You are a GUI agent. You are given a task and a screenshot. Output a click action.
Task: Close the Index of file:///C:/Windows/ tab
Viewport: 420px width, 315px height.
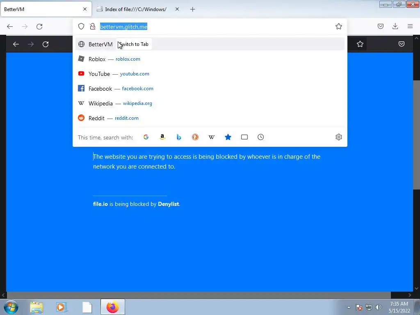pyautogui.click(x=177, y=9)
